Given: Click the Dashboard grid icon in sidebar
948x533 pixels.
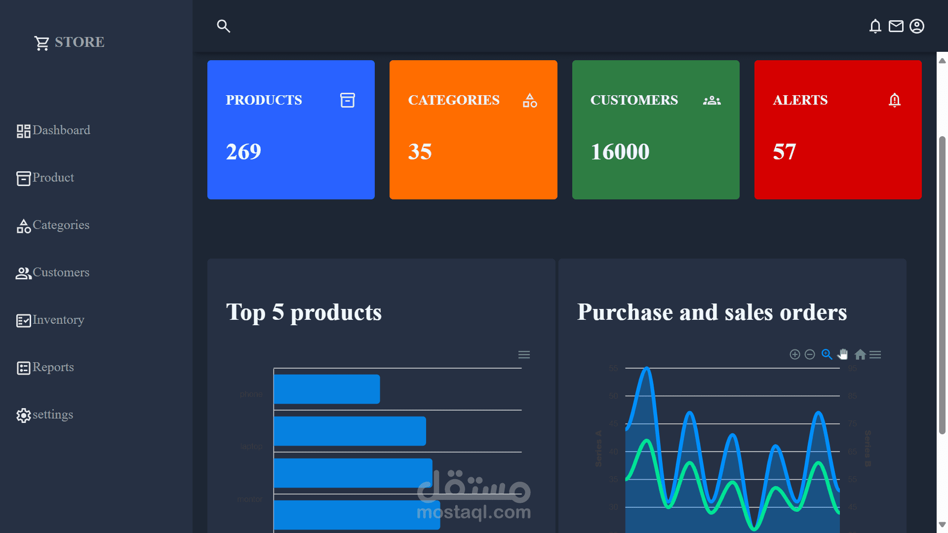Looking at the screenshot, I should 24,131.
